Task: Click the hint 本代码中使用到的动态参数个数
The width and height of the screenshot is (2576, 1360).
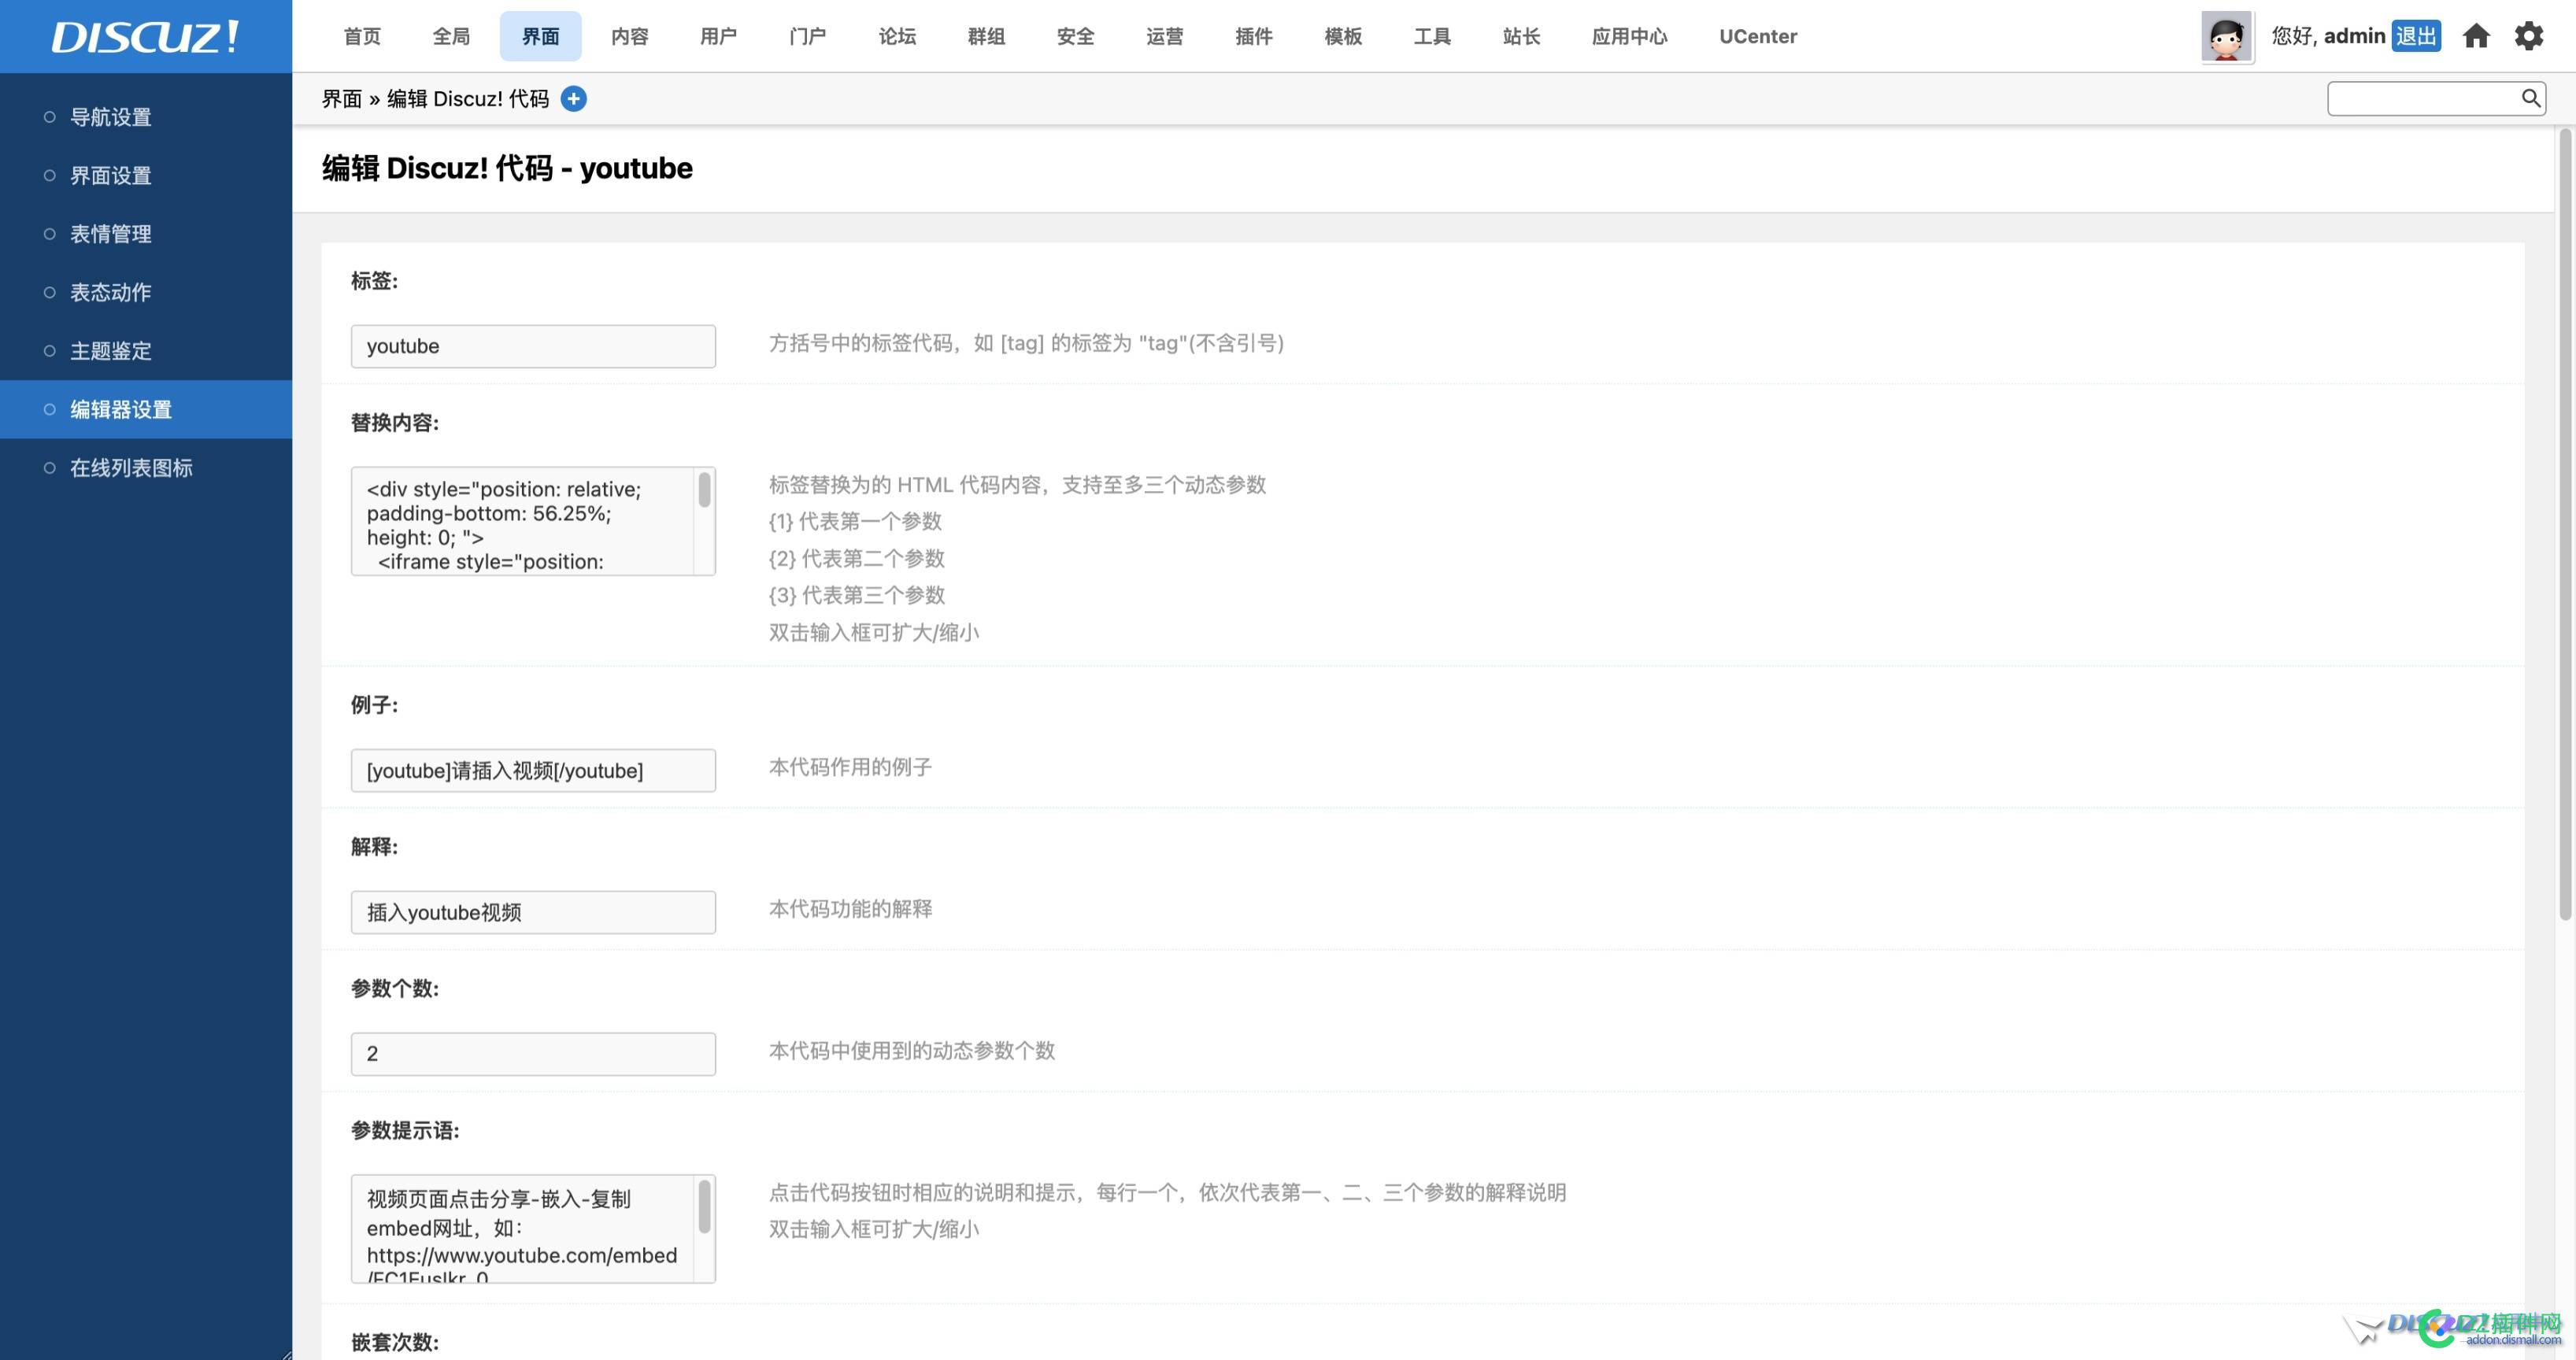Action: (x=912, y=1051)
